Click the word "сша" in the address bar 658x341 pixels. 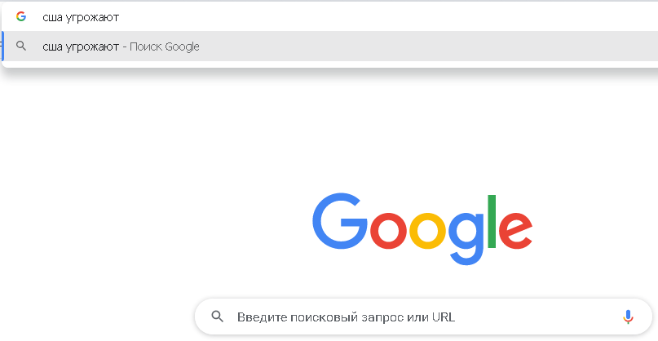[52, 17]
